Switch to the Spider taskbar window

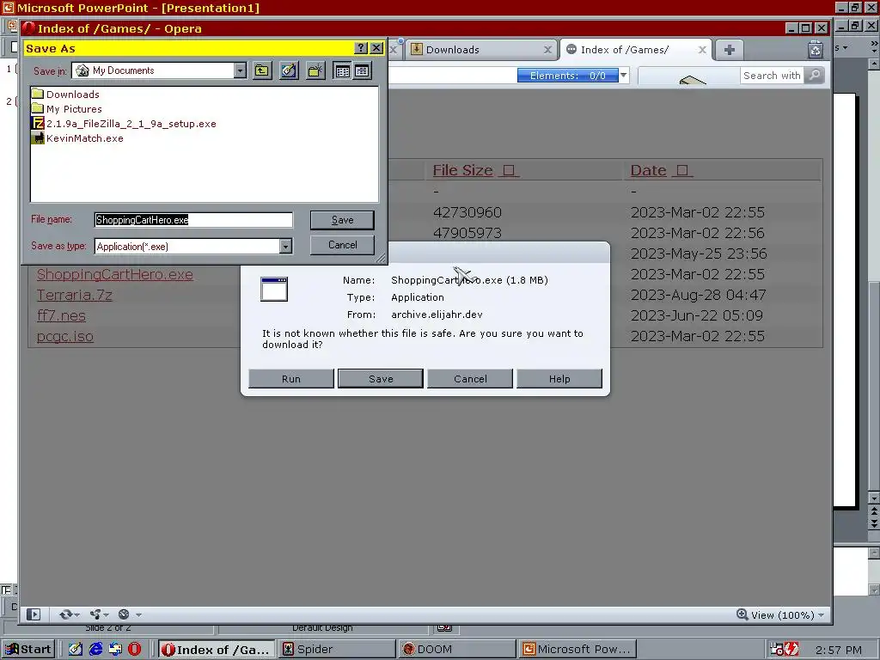(x=337, y=650)
